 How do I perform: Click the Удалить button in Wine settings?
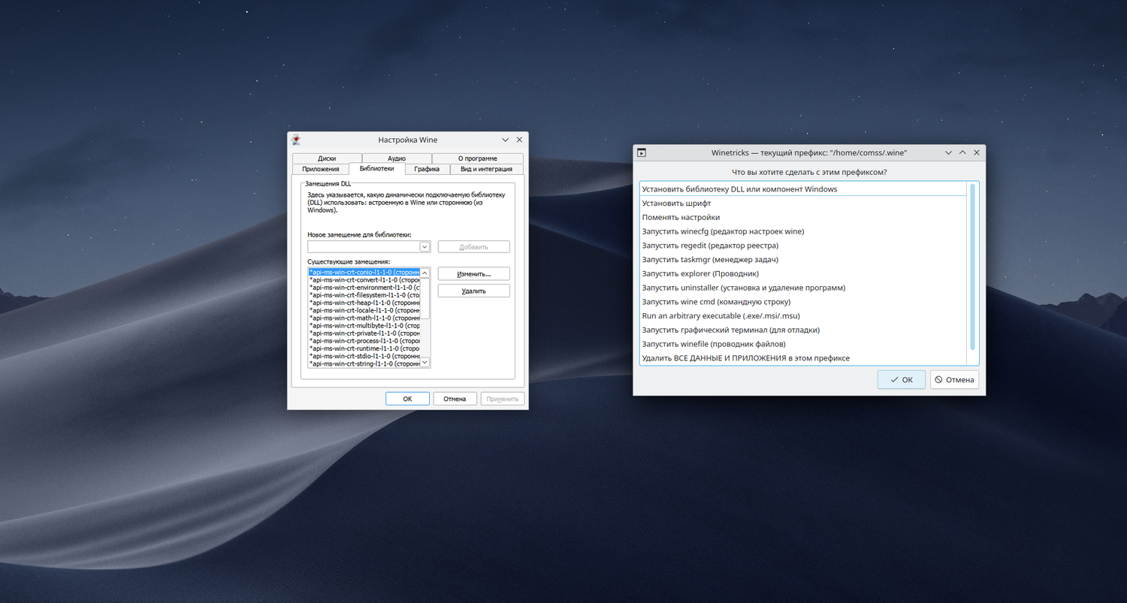pos(474,291)
